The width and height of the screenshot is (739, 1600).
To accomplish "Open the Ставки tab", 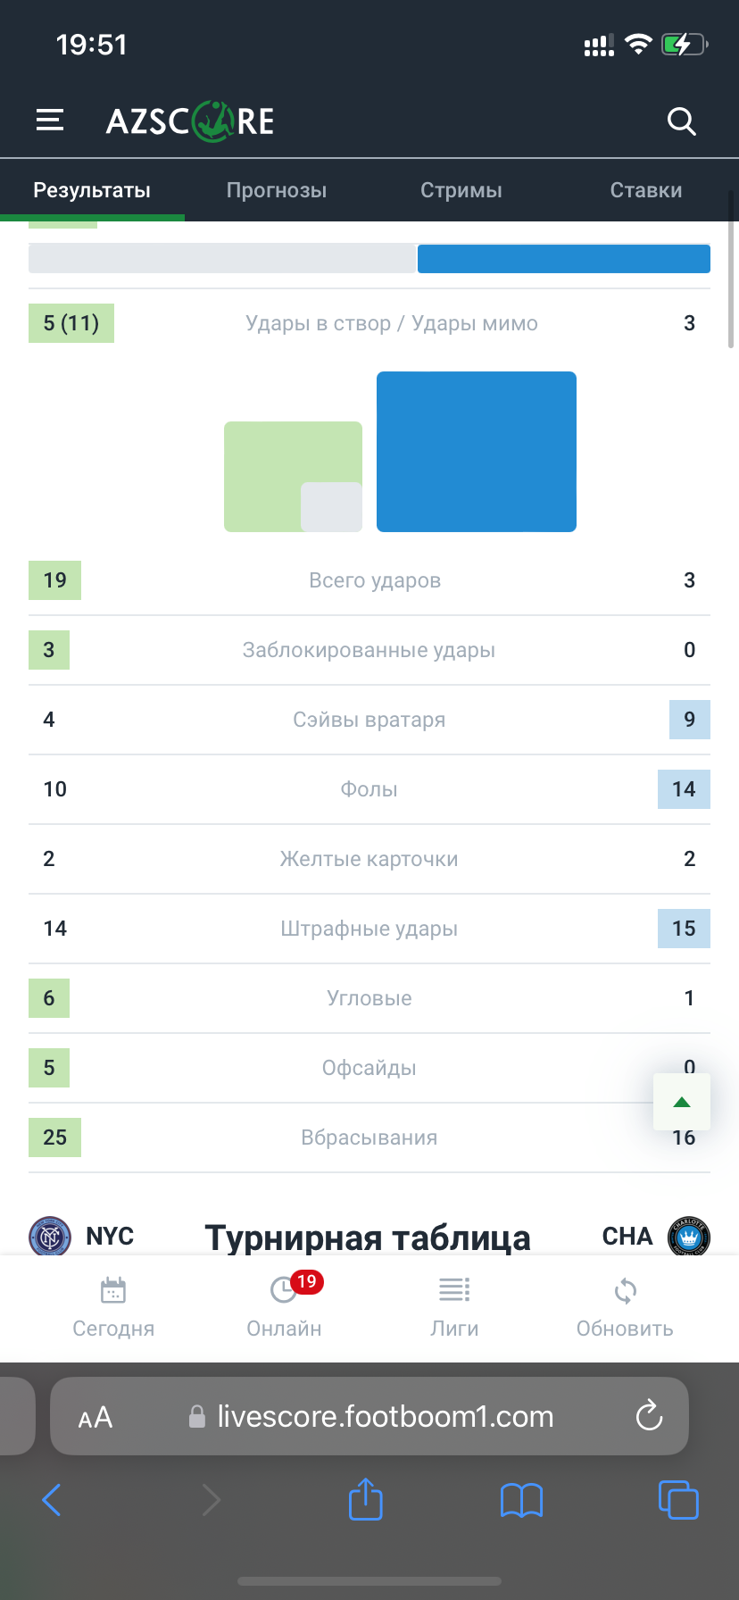I will pyautogui.click(x=646, y=190).
